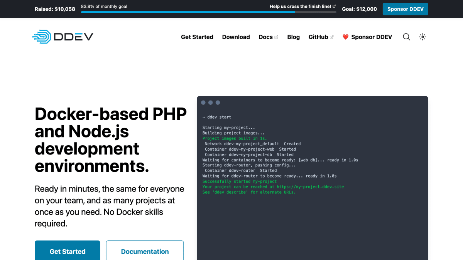This screenshot has width=463, height=260.
Task: Click the red heart Sponsor icon
Action: pyautogui.click(x=345, y=37)
